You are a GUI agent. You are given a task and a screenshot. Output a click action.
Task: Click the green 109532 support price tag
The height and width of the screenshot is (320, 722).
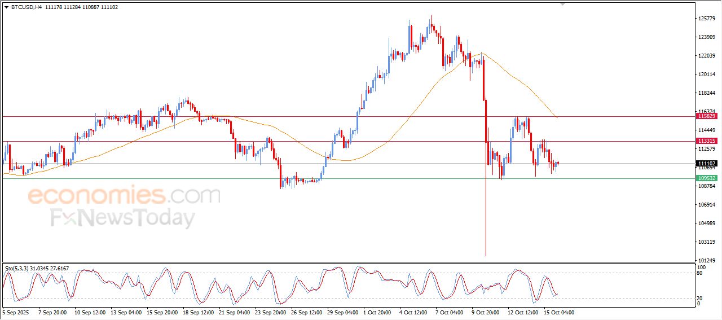pyautogui.click(x=707, y=178)
